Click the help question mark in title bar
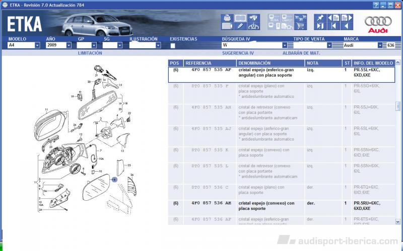Viewport: 403px width, 251px height. [x=376, y=5]
